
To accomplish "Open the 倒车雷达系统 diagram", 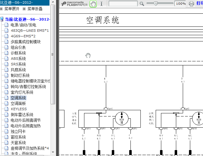I will click(22, 115).
